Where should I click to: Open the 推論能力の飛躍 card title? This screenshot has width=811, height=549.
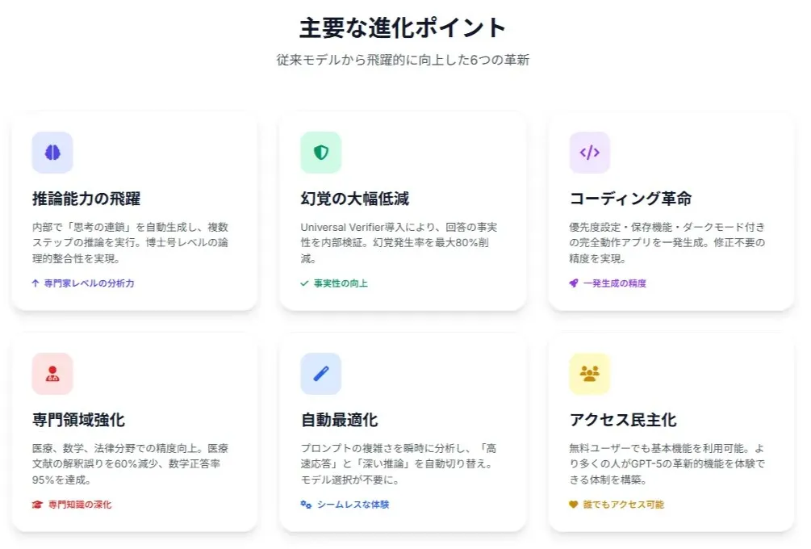click(x=86, y=199)
